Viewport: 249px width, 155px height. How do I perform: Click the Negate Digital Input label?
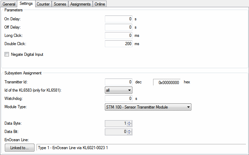[x=27, y=54]
